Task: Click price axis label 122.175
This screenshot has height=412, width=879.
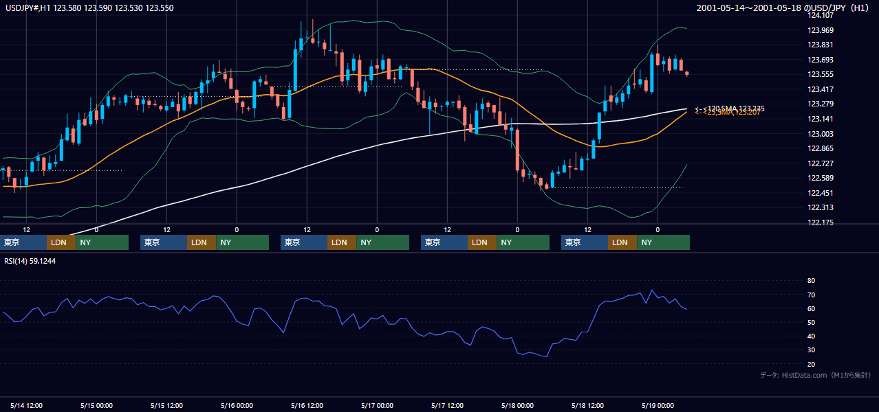Action: 821,222
